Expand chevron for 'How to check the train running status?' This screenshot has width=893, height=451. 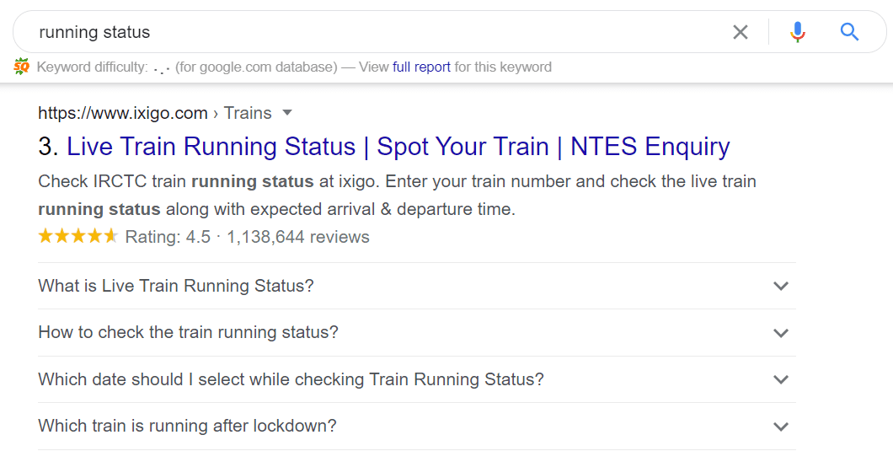[781, 332]
